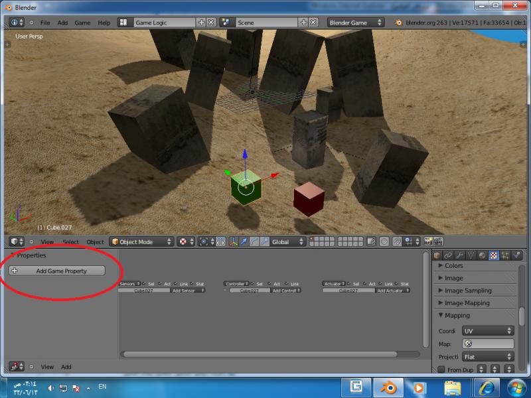Toggle the Actuators Link checkbox
Viewport: 531px width, 398px height.
click(380, 284)
